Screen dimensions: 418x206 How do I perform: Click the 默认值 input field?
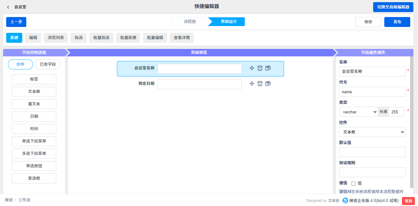(372, 152)
